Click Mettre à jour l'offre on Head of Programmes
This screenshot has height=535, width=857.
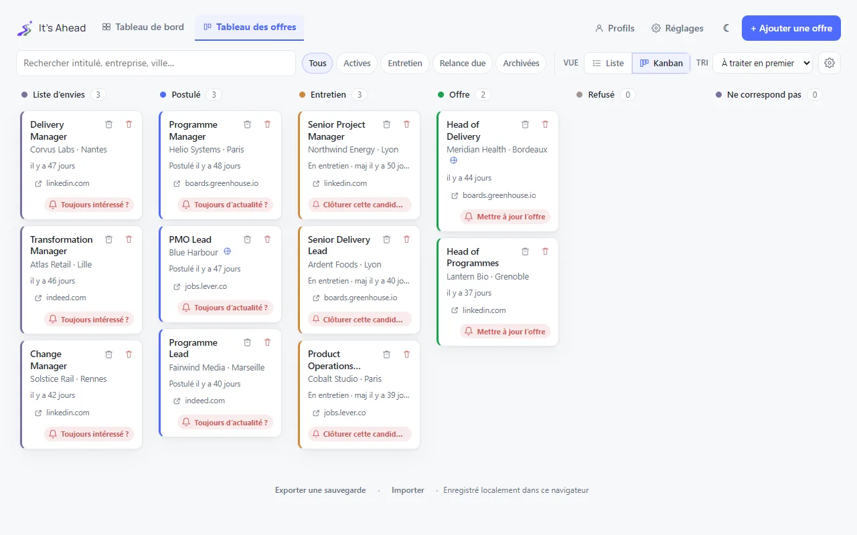505,332
